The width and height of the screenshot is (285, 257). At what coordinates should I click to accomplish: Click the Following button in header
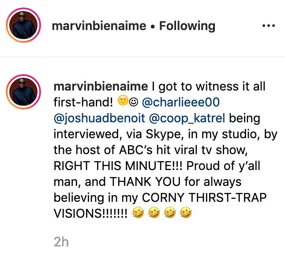pos(187,26)
